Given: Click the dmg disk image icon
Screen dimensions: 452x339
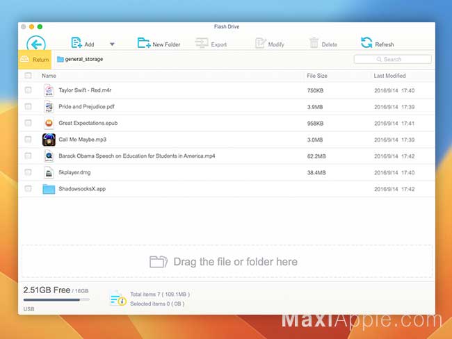Looking at the screenshot, I should [x=49, y=172].
